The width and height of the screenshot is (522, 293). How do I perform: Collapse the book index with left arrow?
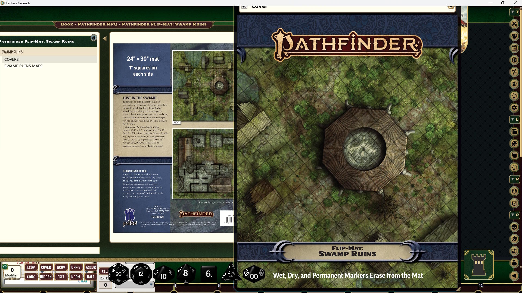[105, 39]
